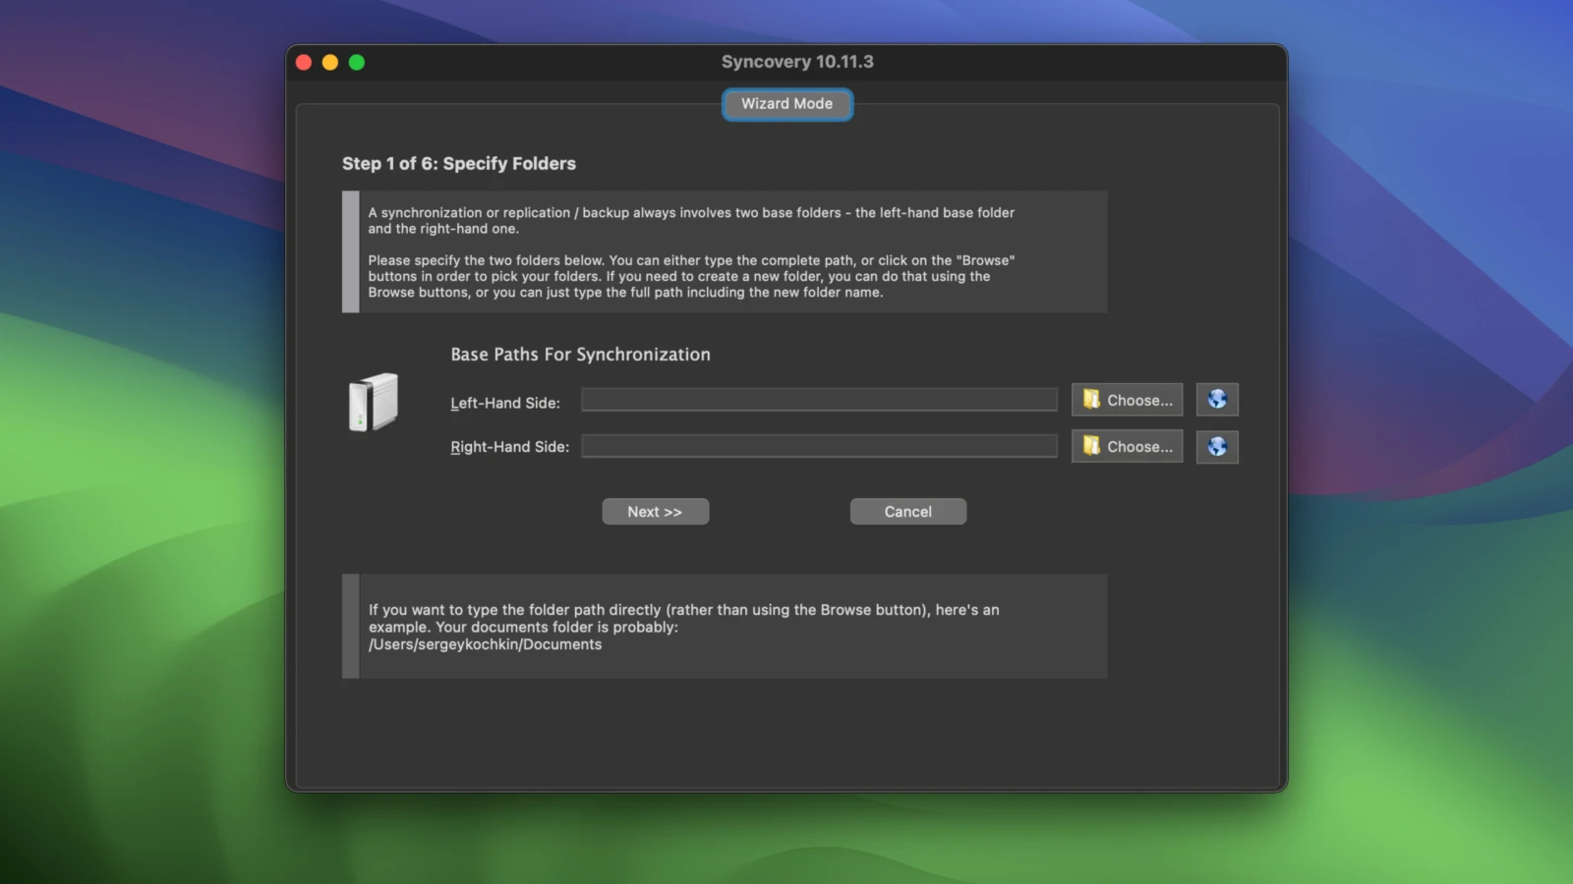Close the Syncovery window with red button
1573x884 pixels.
[304, 63]
